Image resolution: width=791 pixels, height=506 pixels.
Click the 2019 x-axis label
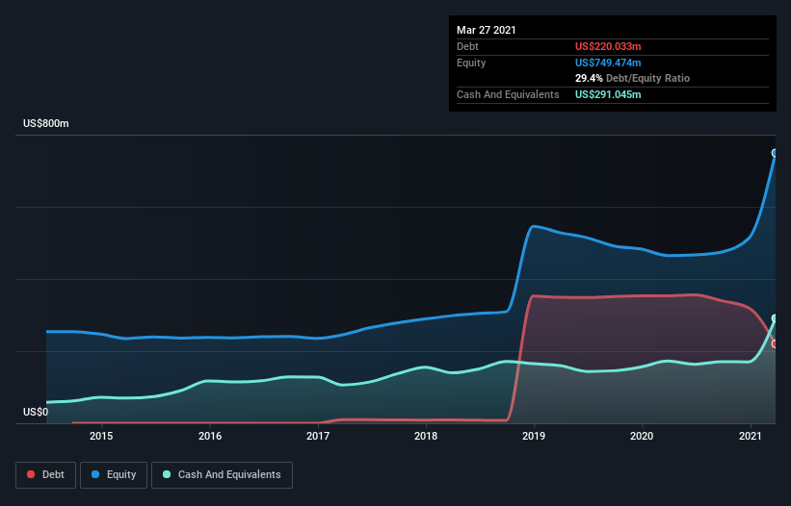pyautogui.click(x=534, y=436)
